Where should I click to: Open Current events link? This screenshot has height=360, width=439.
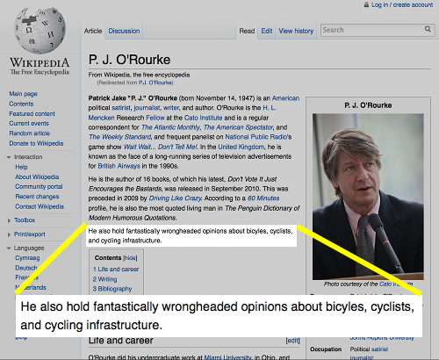click(29, 123)
